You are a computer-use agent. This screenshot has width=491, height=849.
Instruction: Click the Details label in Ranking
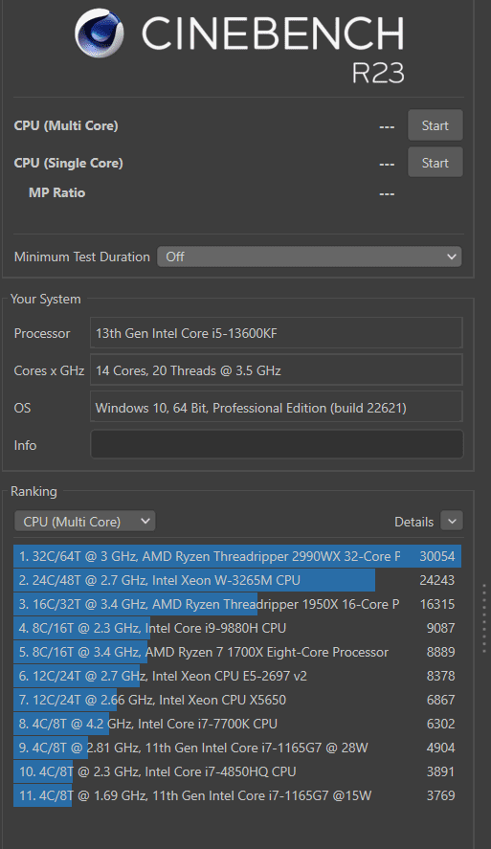[414, 522]
